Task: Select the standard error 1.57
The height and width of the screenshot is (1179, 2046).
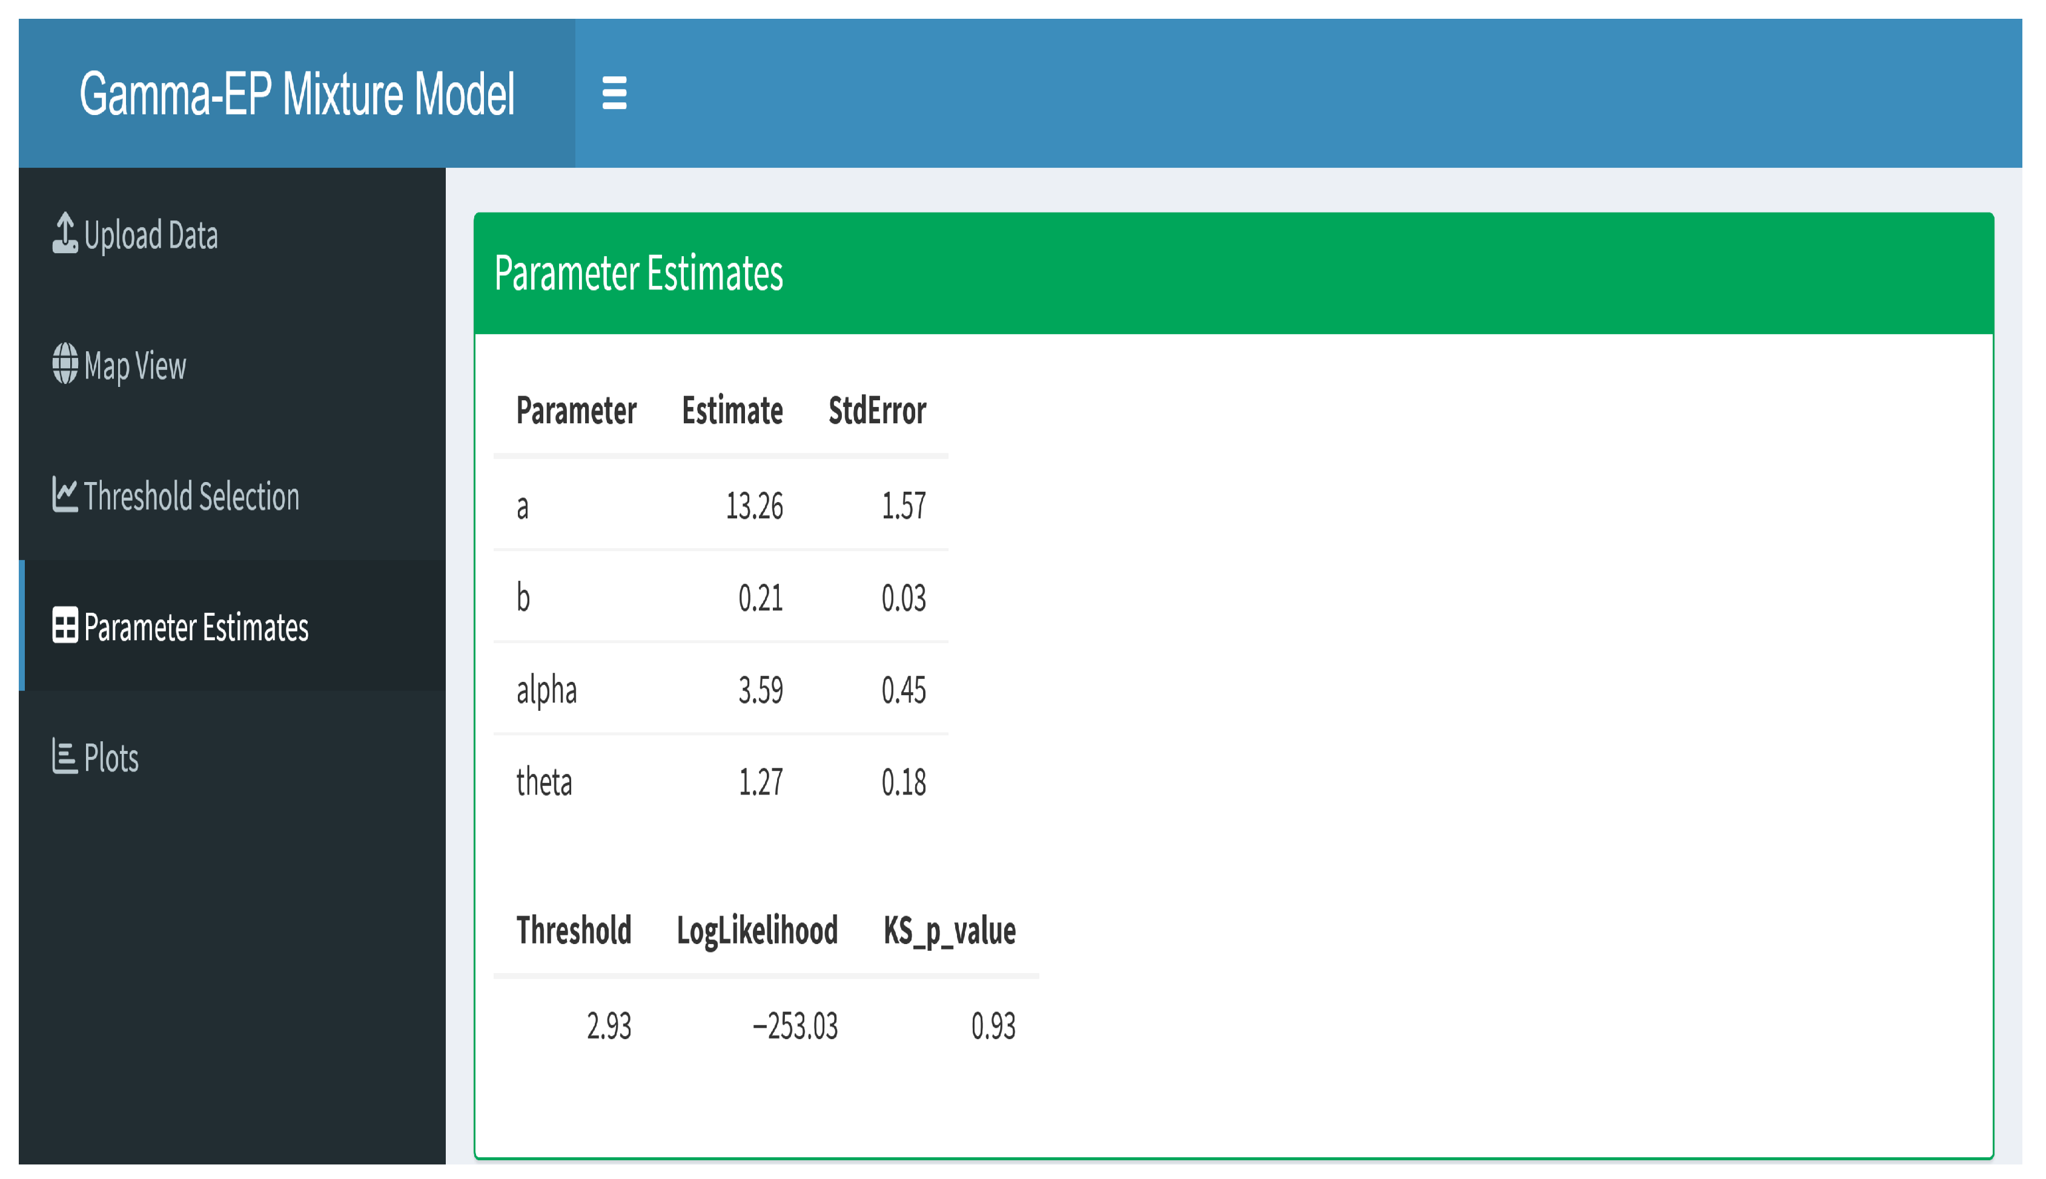Action: [903, 507]
